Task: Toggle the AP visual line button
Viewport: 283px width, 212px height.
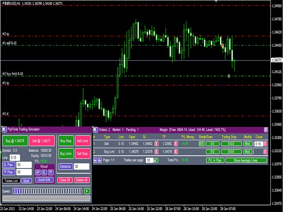Action: [38, 173]
